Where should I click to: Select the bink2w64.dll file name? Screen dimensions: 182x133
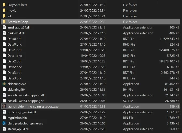(16, 33)
